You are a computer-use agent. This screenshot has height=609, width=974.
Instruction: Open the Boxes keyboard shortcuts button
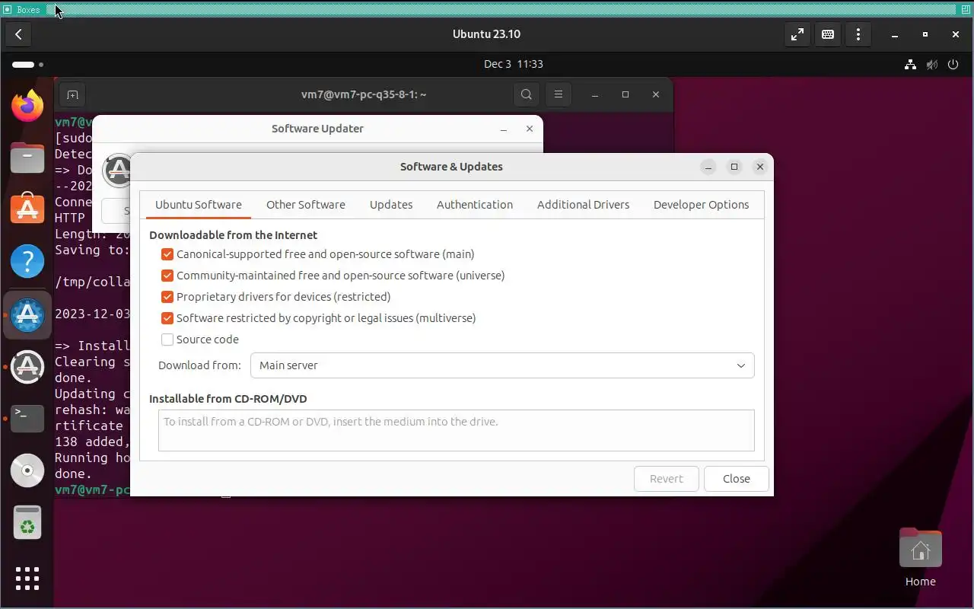point(828,34)
